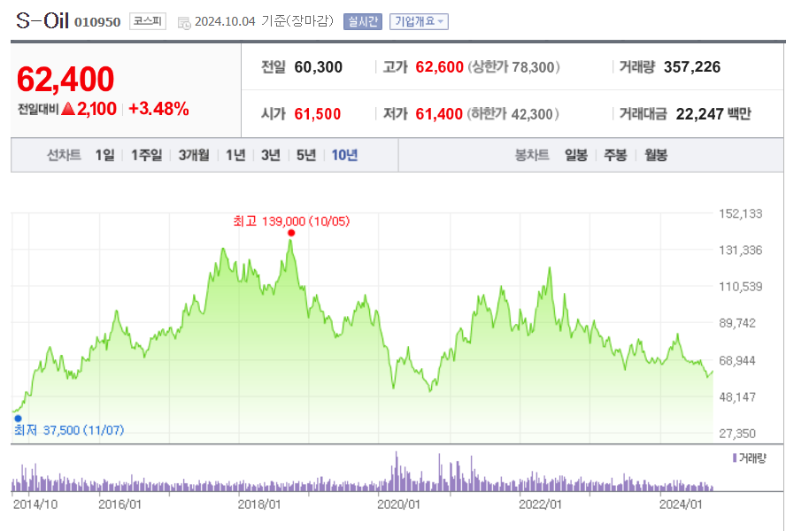The image size is (786, 531).
Task: Select the 3개월 line chart period
Action: point(194,155)
